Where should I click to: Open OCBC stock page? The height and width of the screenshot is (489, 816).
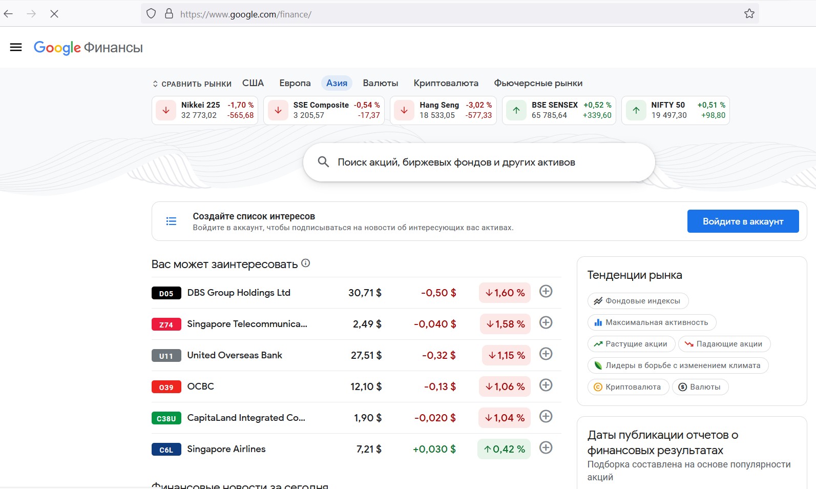(356, 386)
